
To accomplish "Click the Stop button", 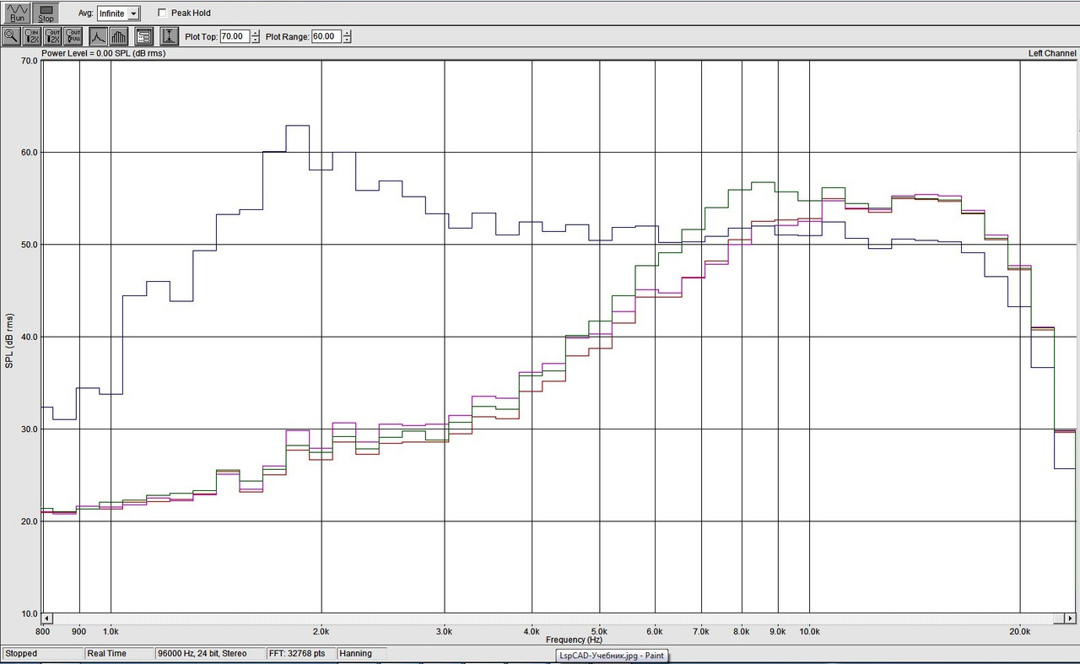I will (x=46, y=13).
